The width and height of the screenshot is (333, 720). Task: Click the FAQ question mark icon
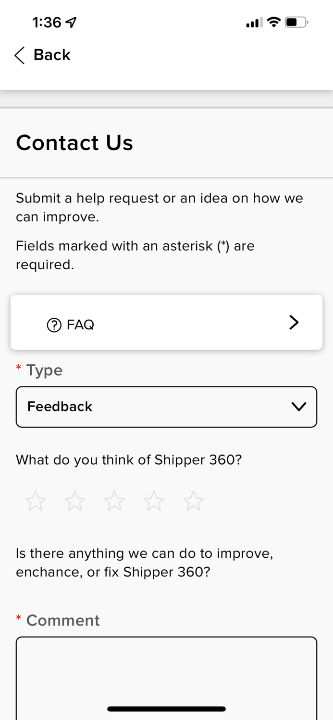[x=54, y=325]
